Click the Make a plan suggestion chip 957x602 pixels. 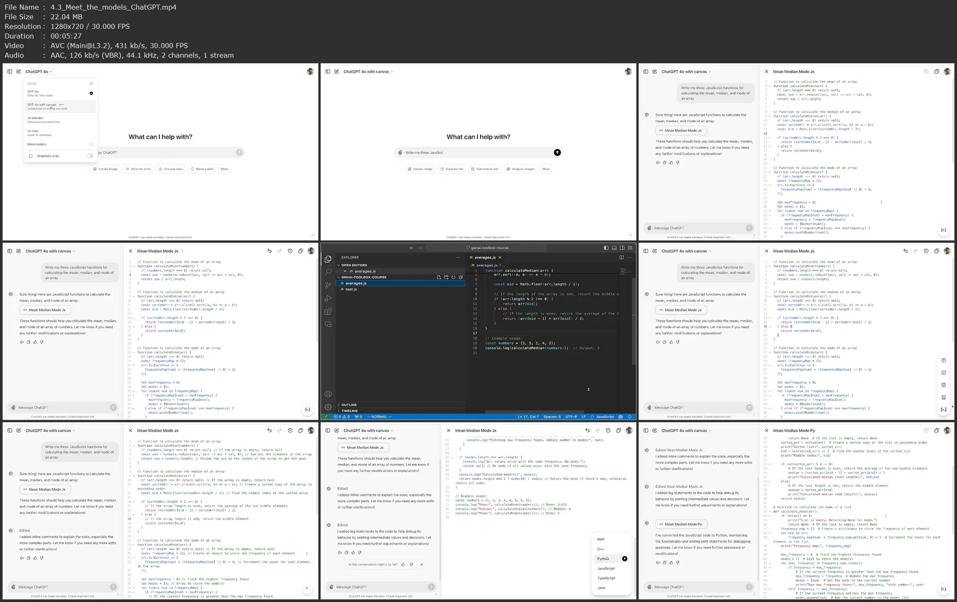point(202,169)
